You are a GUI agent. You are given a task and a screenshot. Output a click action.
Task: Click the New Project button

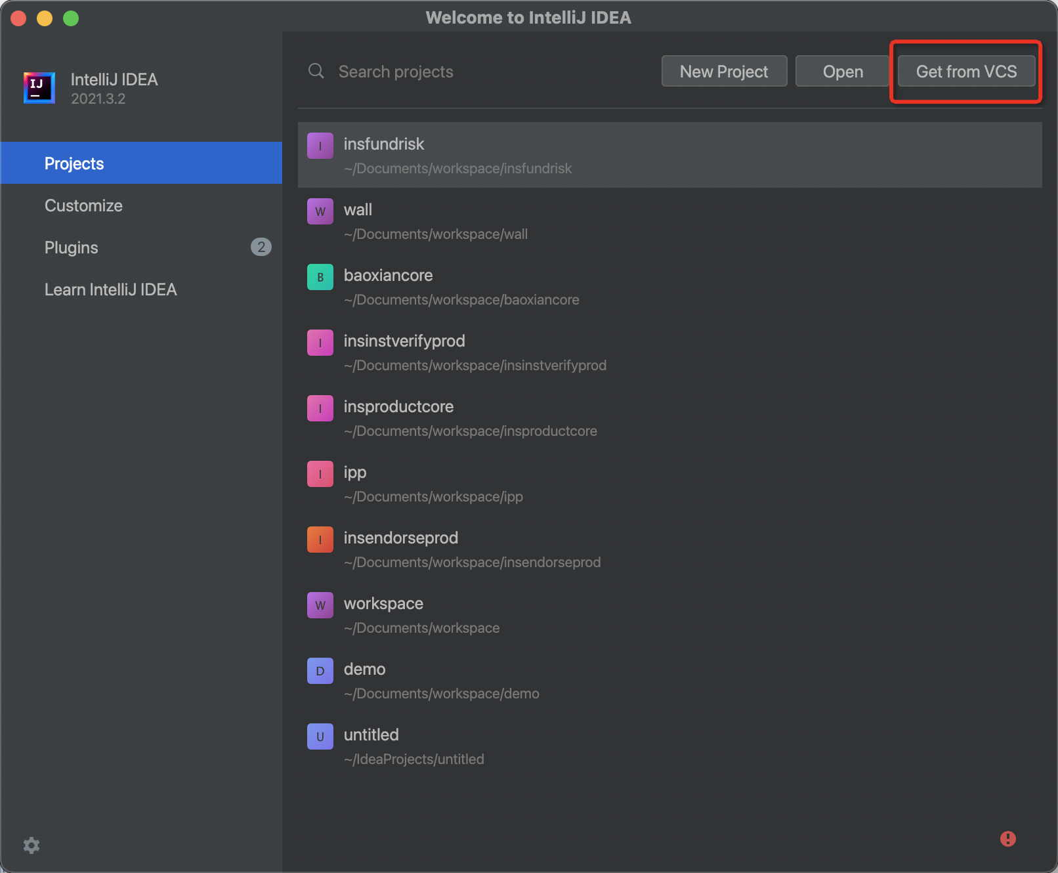click(x=724, y=71)
